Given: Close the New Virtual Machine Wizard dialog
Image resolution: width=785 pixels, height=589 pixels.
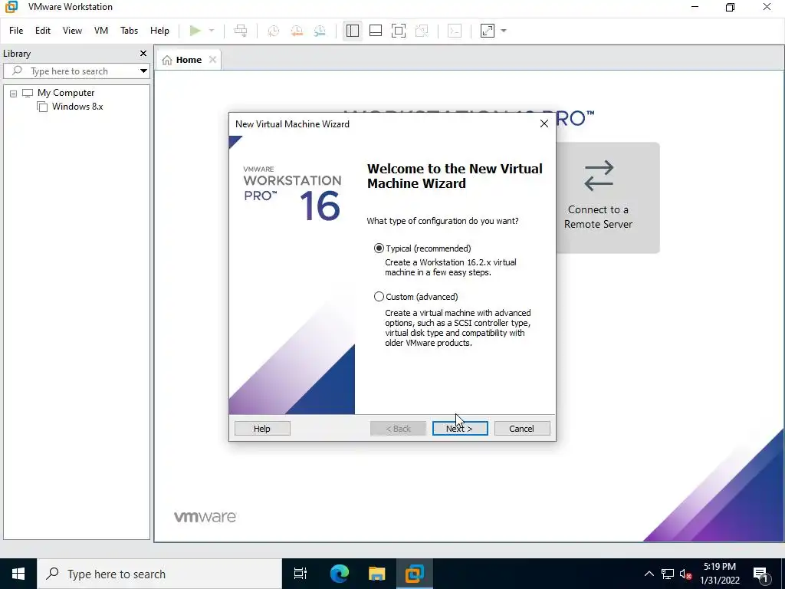Looking at the screenshot, I should (544, 123).
